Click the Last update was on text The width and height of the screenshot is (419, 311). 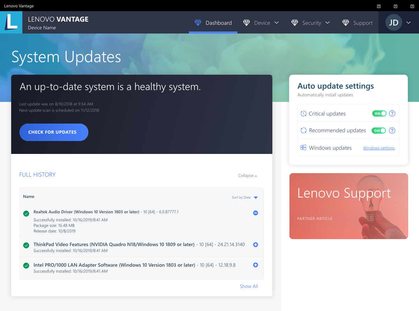pyautogui.click(x=56, y=104)
